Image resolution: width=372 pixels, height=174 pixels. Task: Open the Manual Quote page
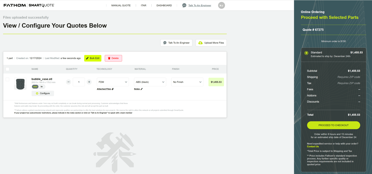pyautogui.click(x=121, y=5)
